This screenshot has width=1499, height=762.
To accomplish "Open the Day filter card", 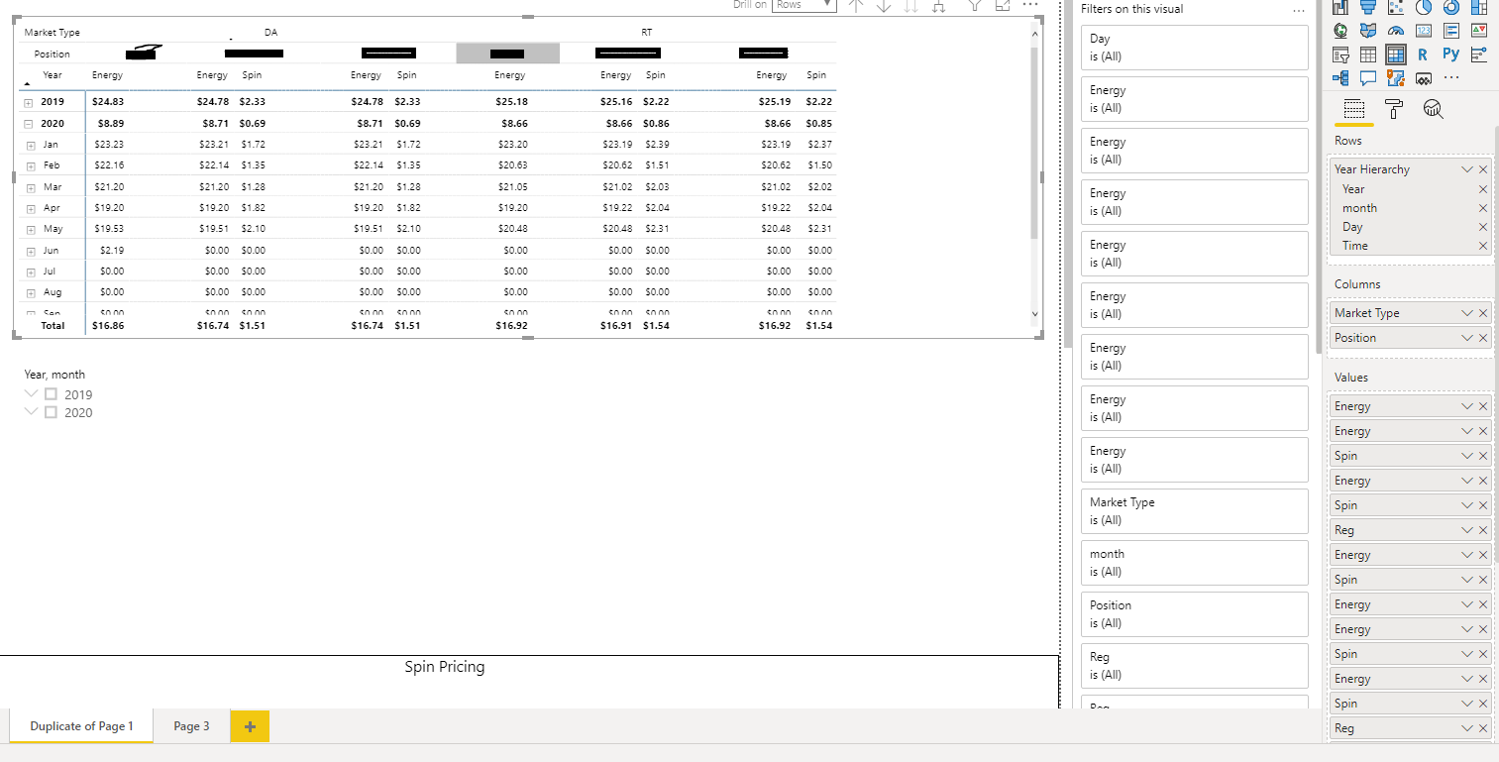I will (x=1195, y=48).
